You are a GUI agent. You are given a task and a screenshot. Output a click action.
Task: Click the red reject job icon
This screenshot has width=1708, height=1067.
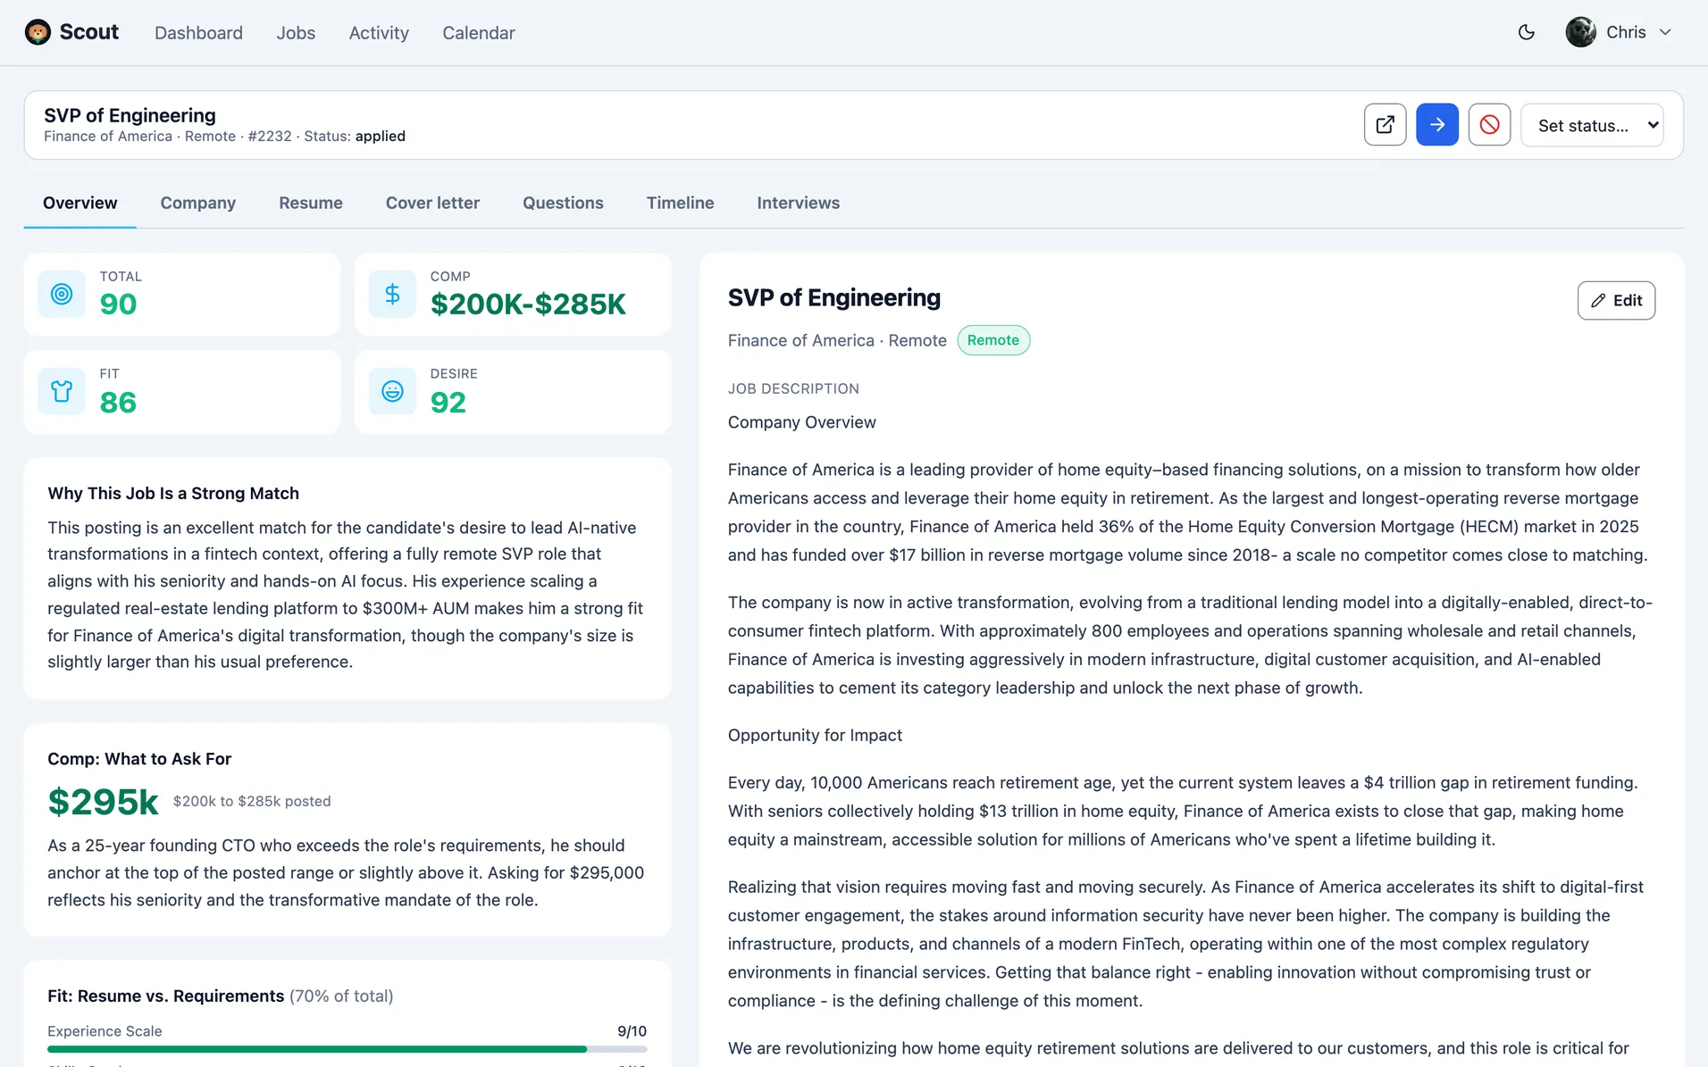tap(1489, 125)
